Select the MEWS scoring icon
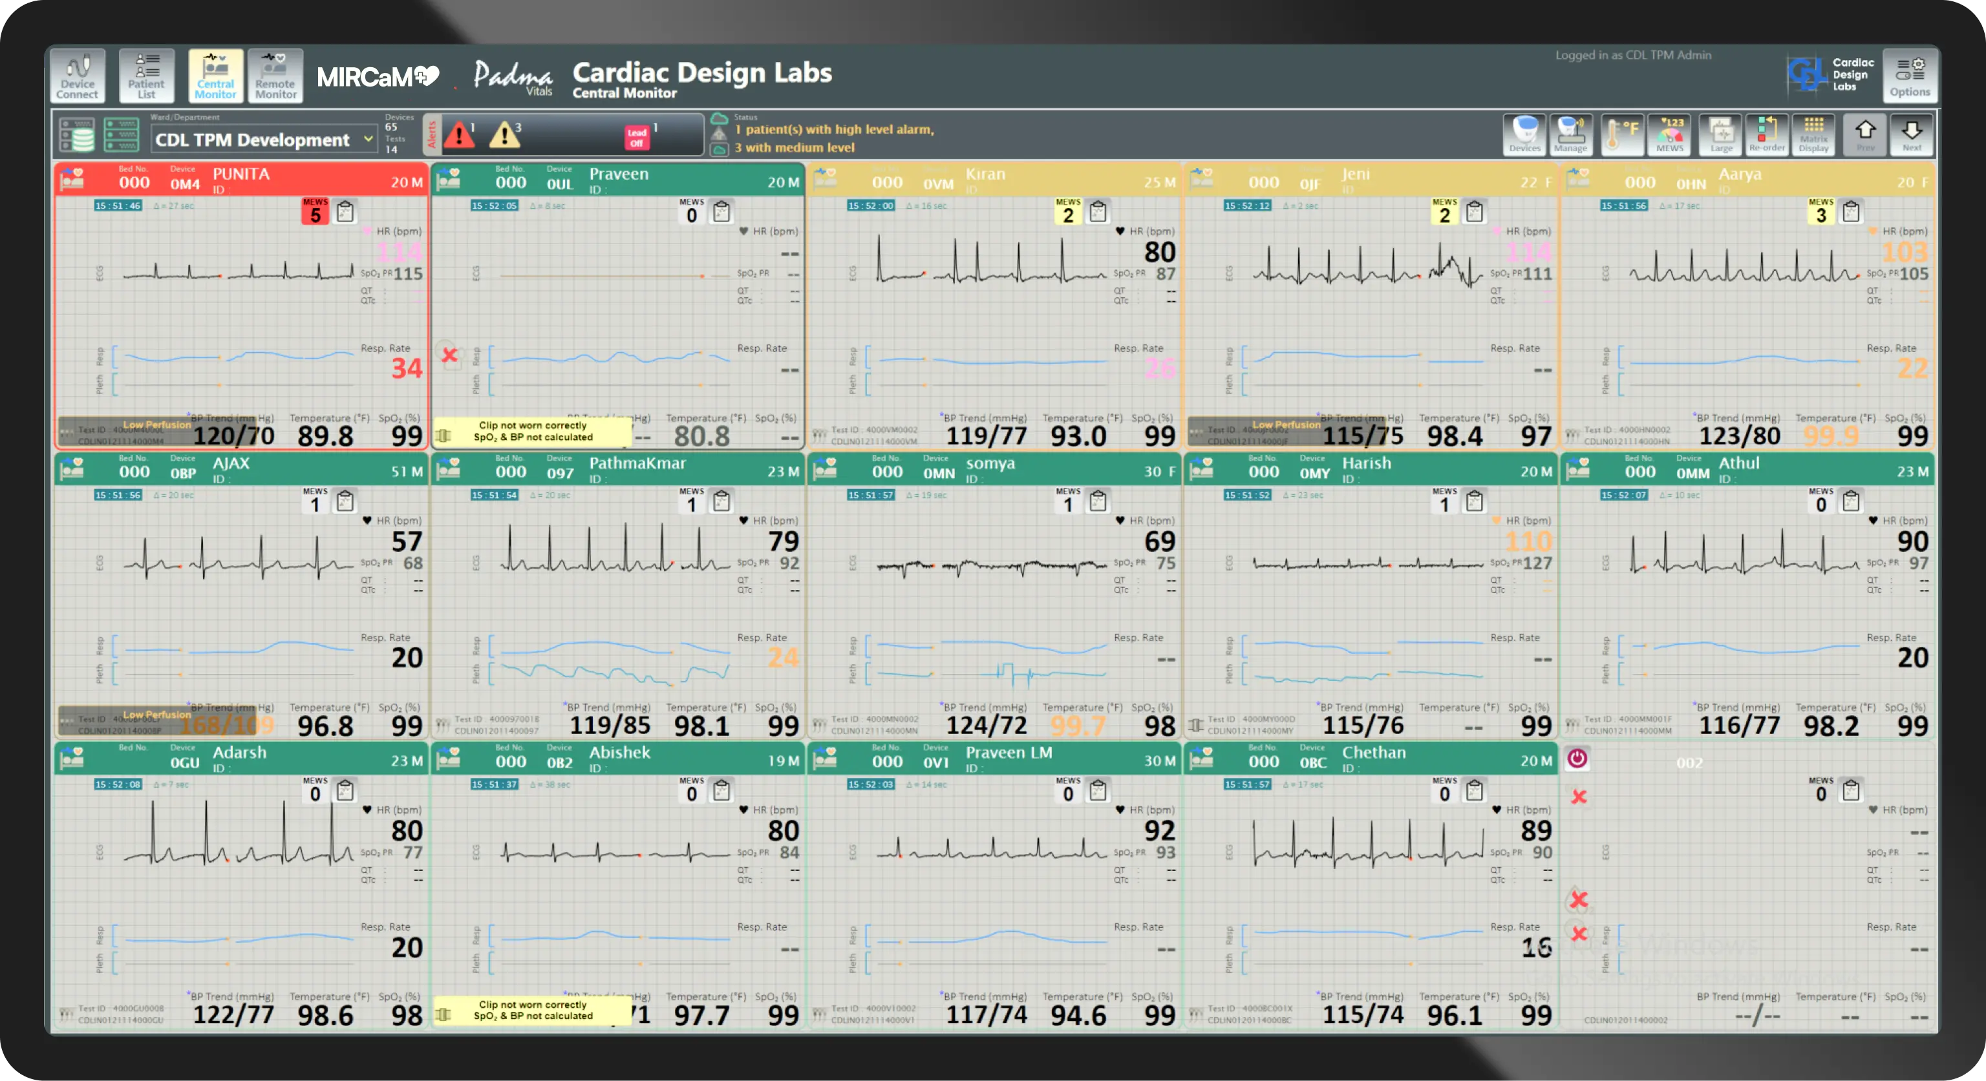1986x1081 pixels. pyautogui.click(x=1670, y=135)
